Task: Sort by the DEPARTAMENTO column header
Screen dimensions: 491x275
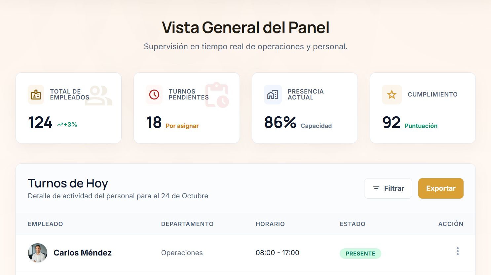Action: point(187,224)
